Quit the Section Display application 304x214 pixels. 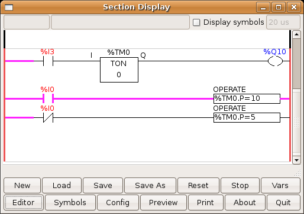[x=283, y=202]
